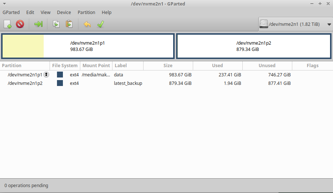Click the key icon beside /dev/nvme2n1p1

pos(46,75)
